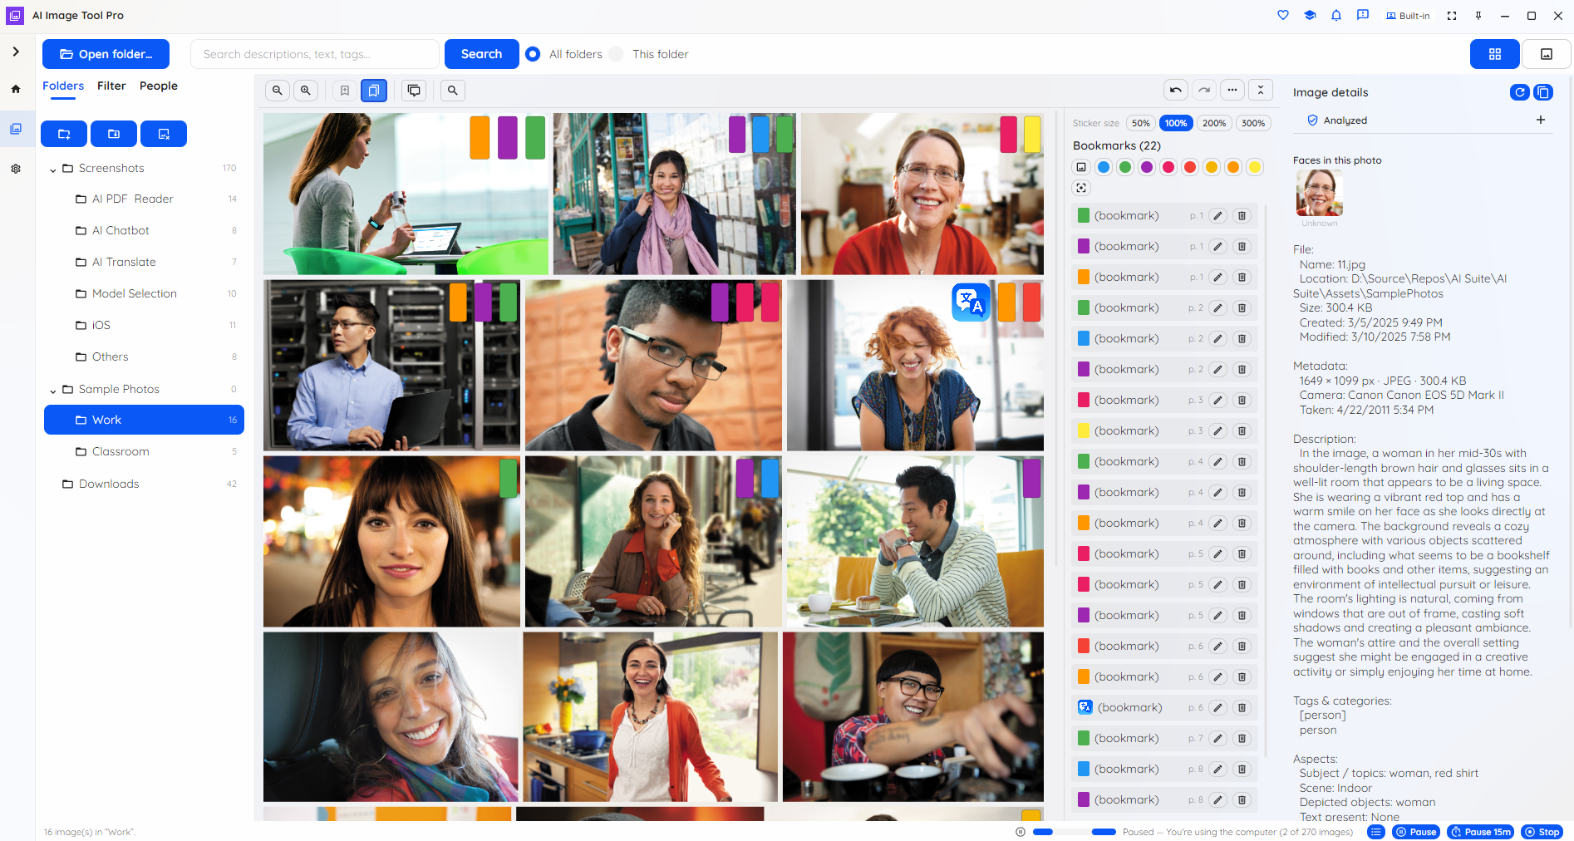Viewport: 1574px width, 841px height.
Task: Open the graduation cap tutorials icon
Action: coord(1310,15)
